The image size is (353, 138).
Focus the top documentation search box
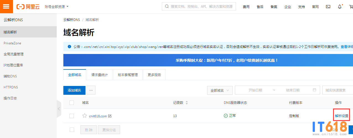[x=199, y=6]
